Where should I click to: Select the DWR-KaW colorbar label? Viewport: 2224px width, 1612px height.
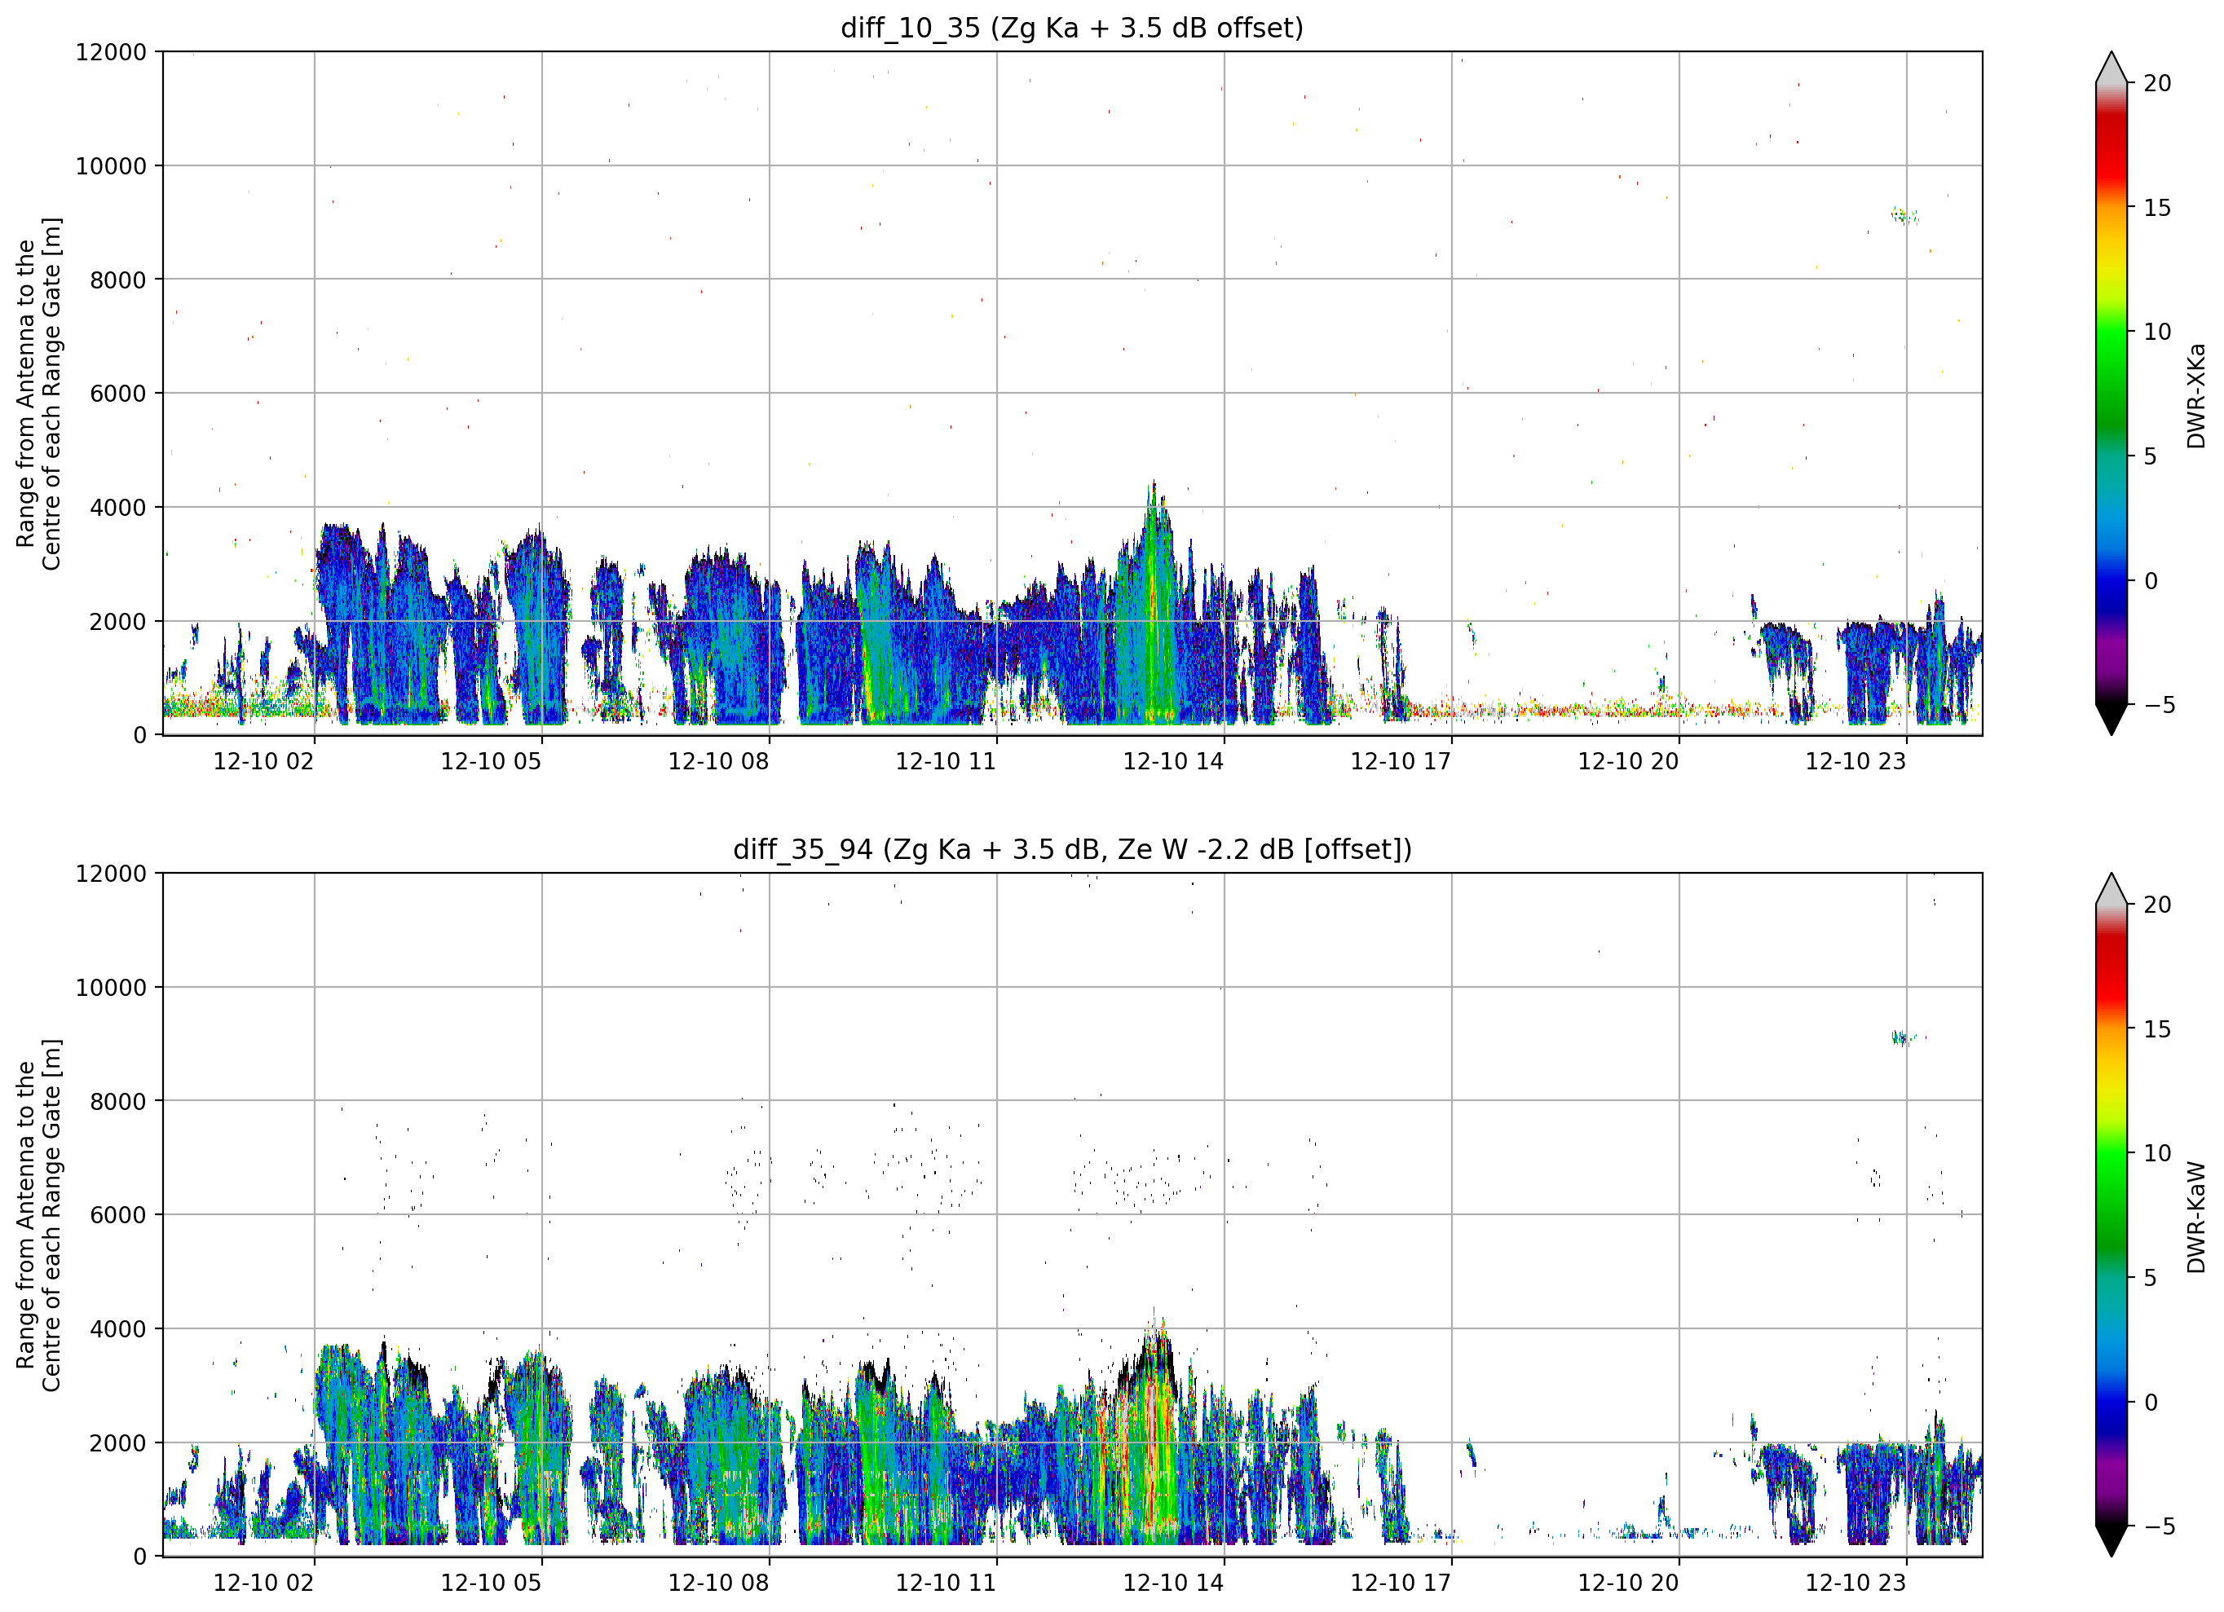click(x=2195, y=1217)
